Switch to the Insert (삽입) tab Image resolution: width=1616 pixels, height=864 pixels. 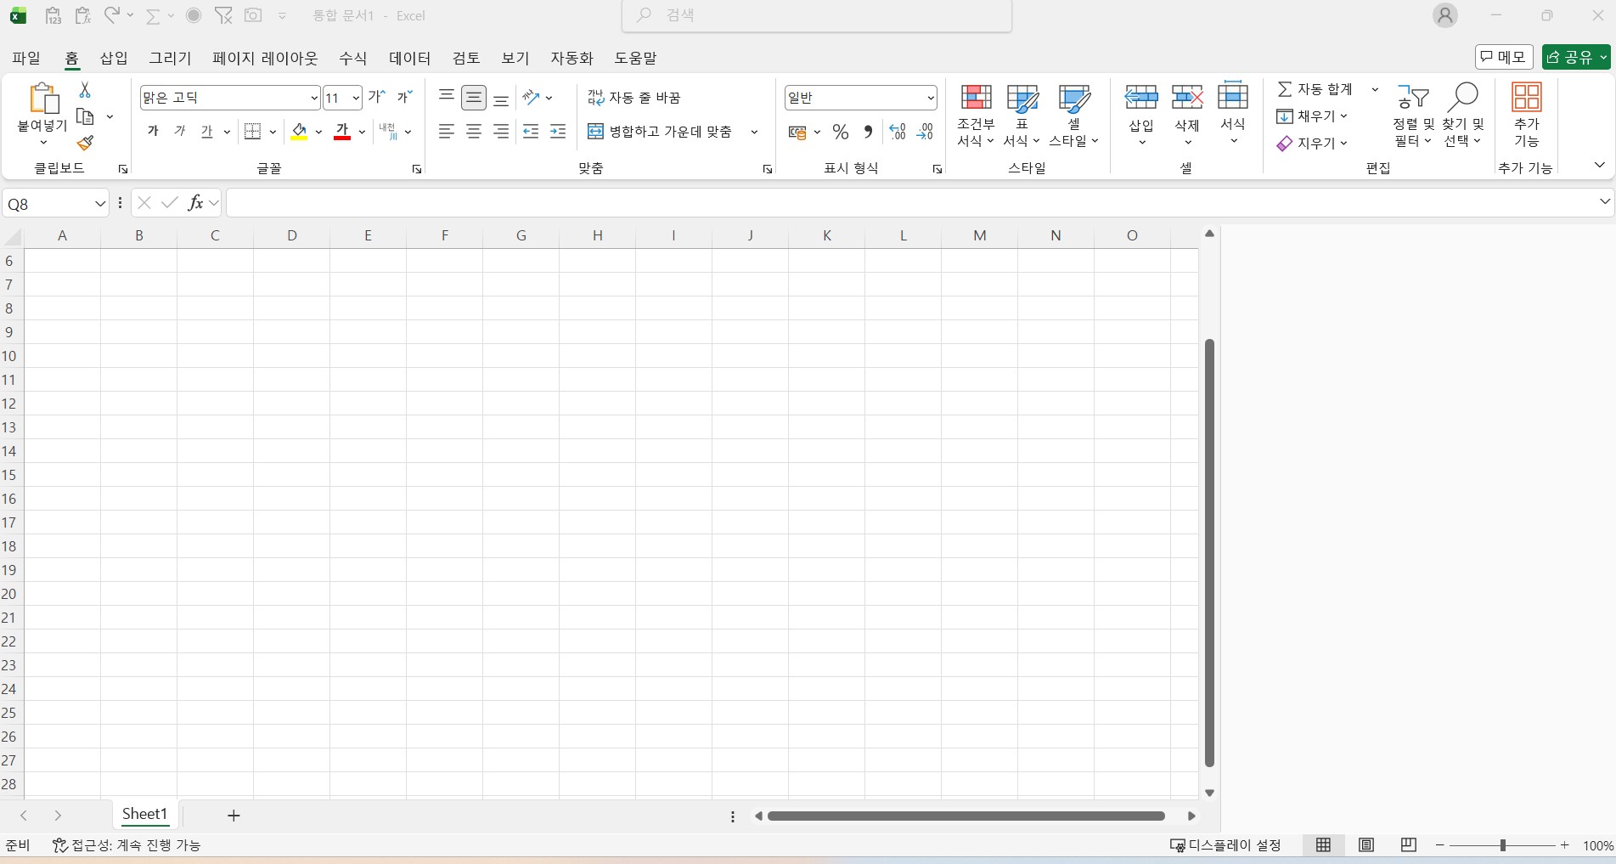tap(114, 58)
